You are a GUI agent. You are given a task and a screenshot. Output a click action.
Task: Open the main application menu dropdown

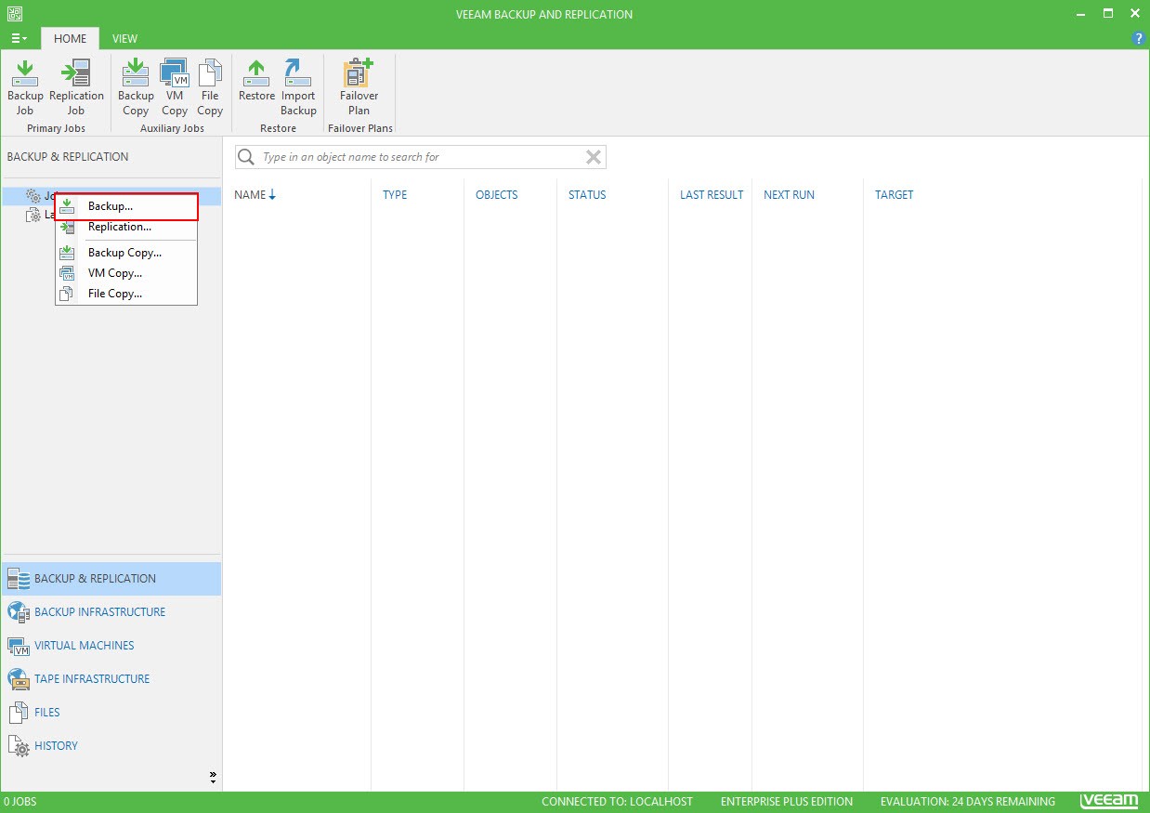pyautogui.click(x=19, y=39)
